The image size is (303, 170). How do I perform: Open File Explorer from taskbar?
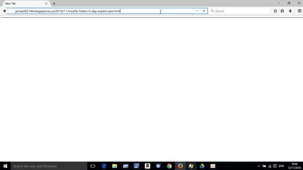pyautogui.click(x=115, y=166)
